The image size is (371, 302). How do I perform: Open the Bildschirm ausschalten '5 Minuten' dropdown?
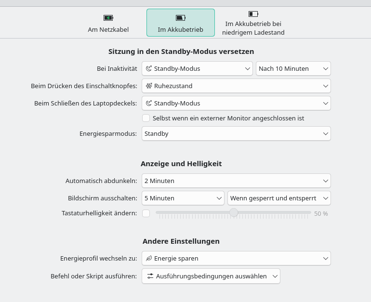183,198
